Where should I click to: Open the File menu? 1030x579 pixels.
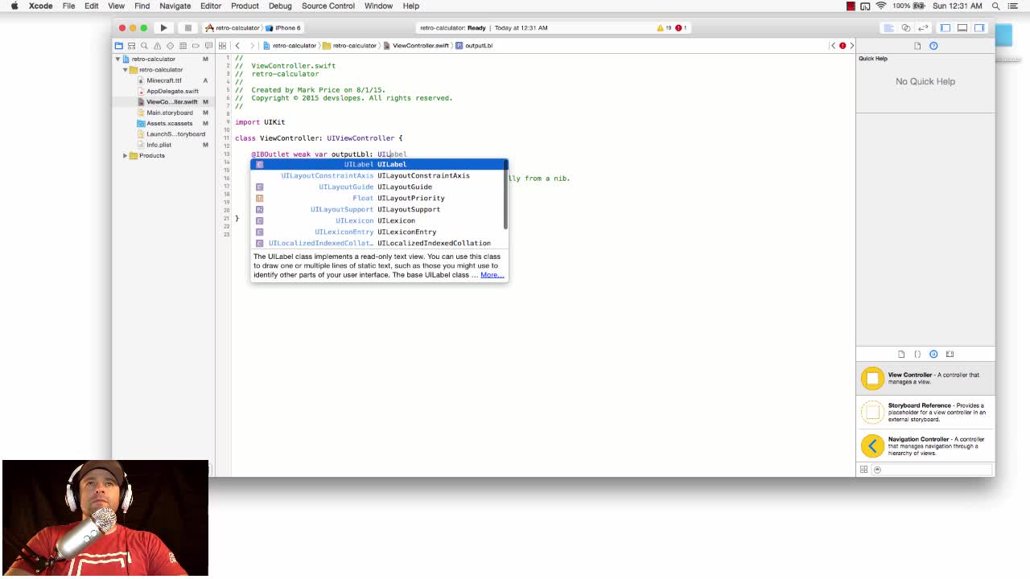pos(68,6)
